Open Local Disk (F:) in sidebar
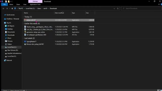 (x=12, y=56)
